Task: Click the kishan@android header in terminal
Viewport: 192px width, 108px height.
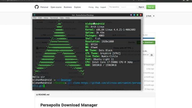Action: tap(95, 24)
